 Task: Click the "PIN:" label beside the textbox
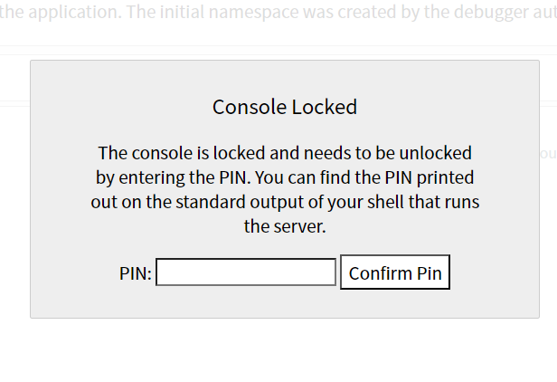click(136, 273)
